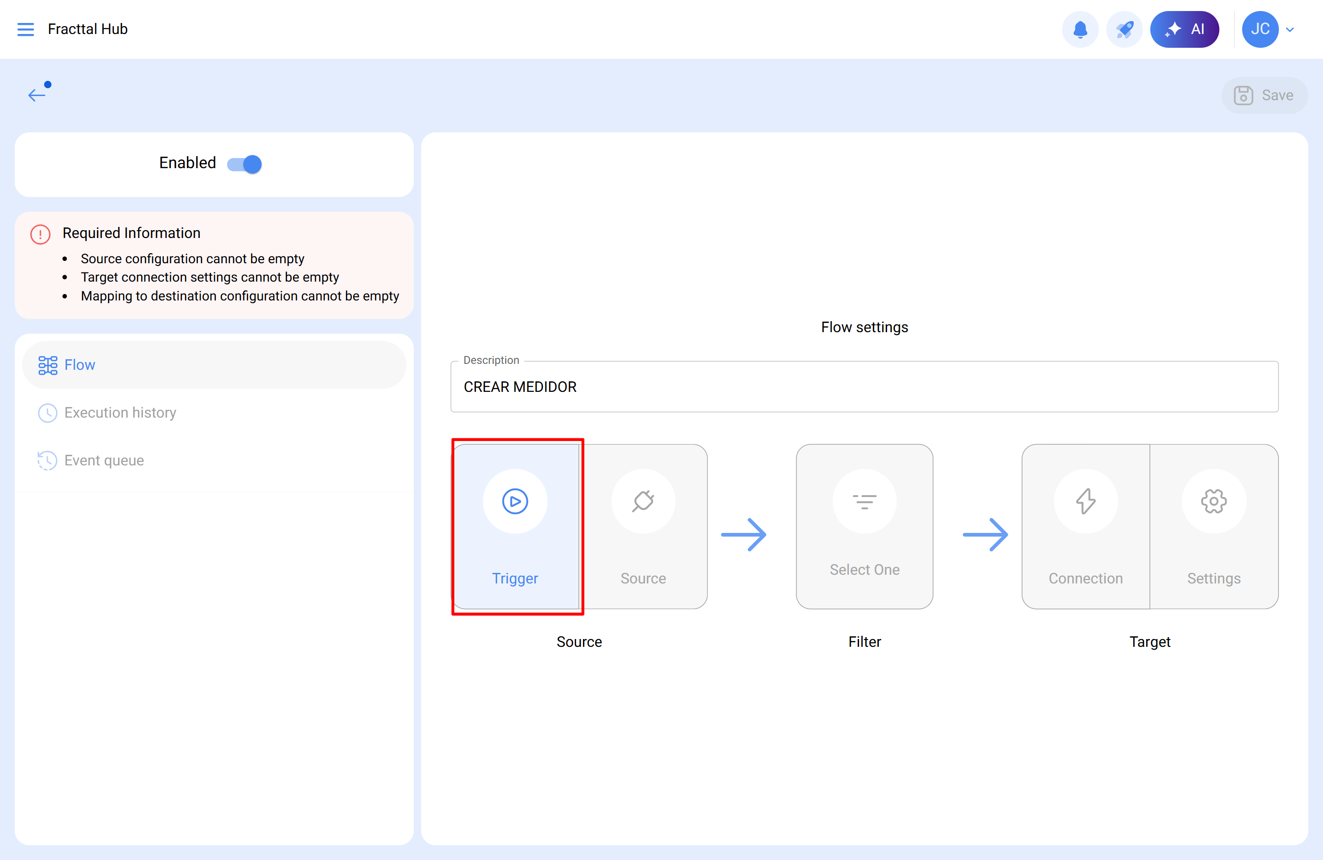
Task: Click the filter icon in Select One card
Action: click(x=865, y=501)
